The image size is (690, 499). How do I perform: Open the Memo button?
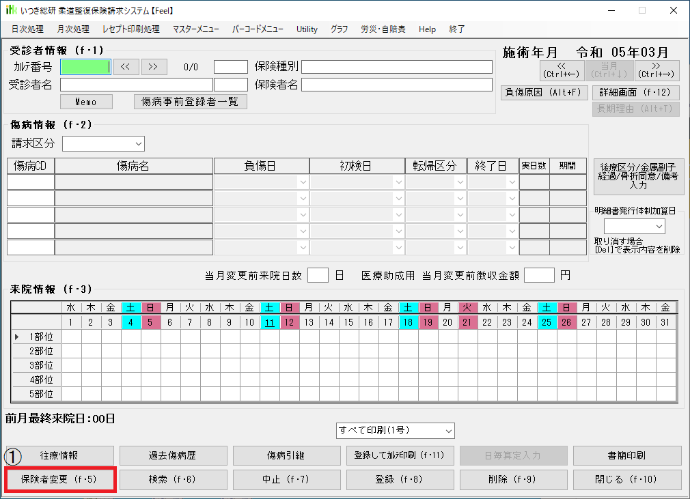coord(87,102)
